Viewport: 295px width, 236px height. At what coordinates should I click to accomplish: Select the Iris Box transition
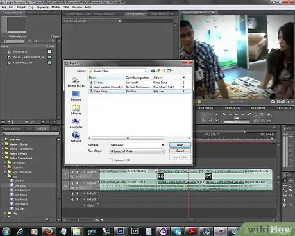click(19, 181)
